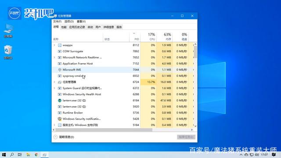Screen dimensions: 281x158
Task: Click the Microsoft Network Realtime process icon
Action: (x=60, y=57)
